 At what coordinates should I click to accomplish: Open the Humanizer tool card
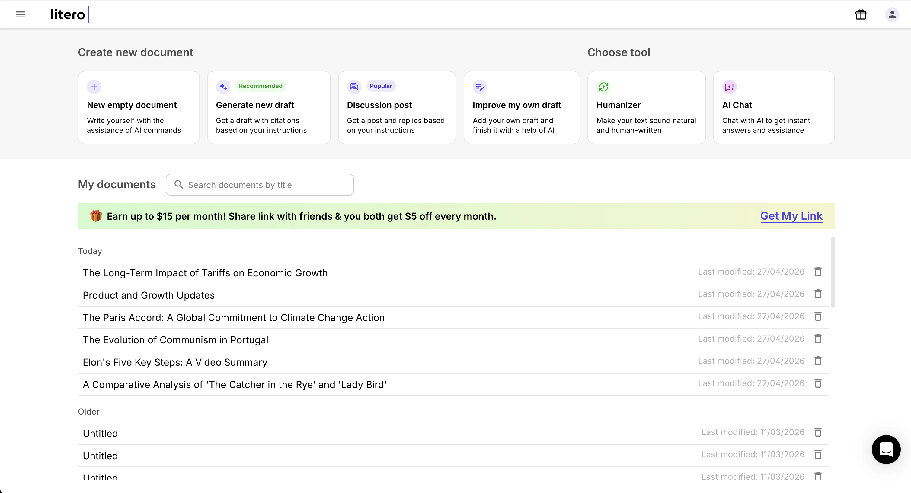647,107
